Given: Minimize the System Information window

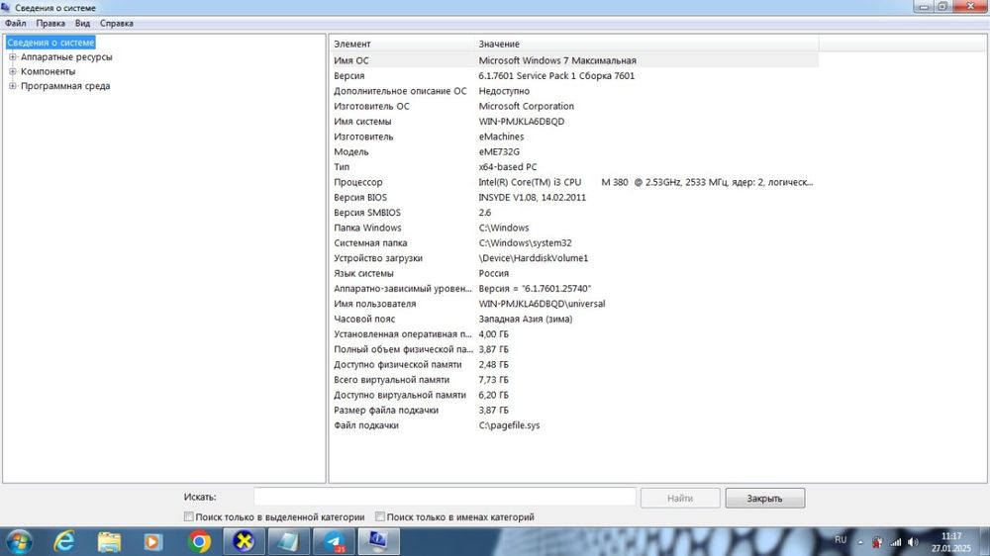Looking at the screenshot, I should coord(924,6).
